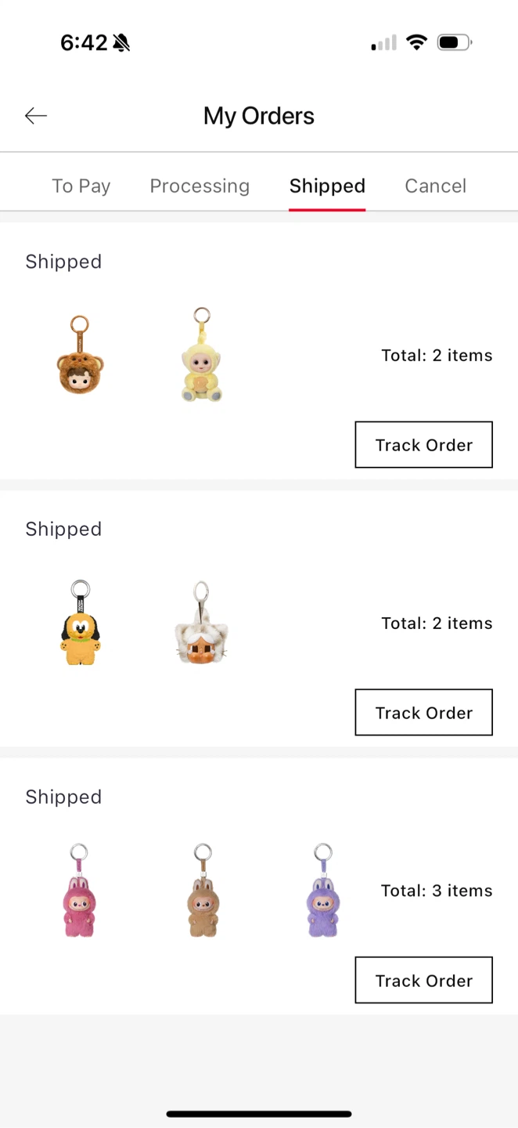Viewport: 518px width, 1128px height.
Task: Track the three-item order
Action: (x=423, y=981)
